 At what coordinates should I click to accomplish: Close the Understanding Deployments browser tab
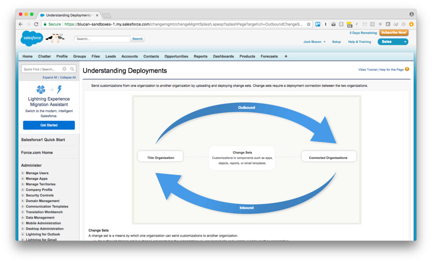(x=97, y=15)
